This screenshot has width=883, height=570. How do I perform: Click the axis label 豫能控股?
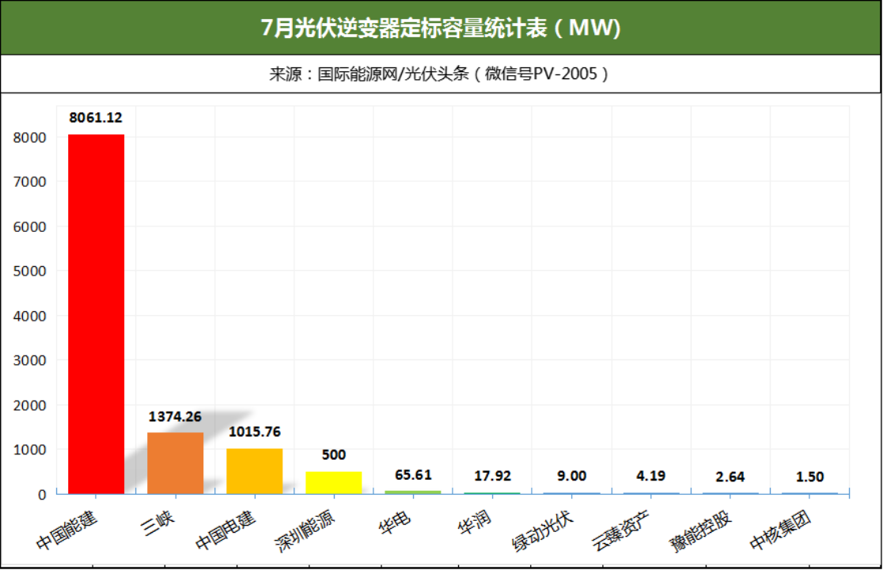click(x=700, y=531)
